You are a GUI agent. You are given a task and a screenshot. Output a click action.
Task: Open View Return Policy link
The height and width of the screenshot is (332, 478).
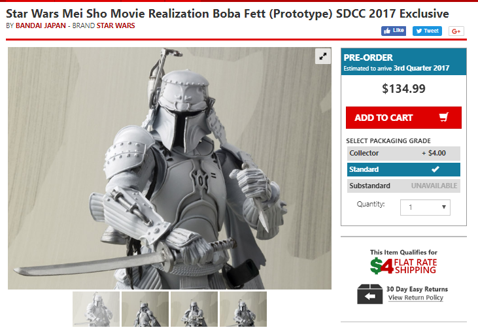[415, 297]
